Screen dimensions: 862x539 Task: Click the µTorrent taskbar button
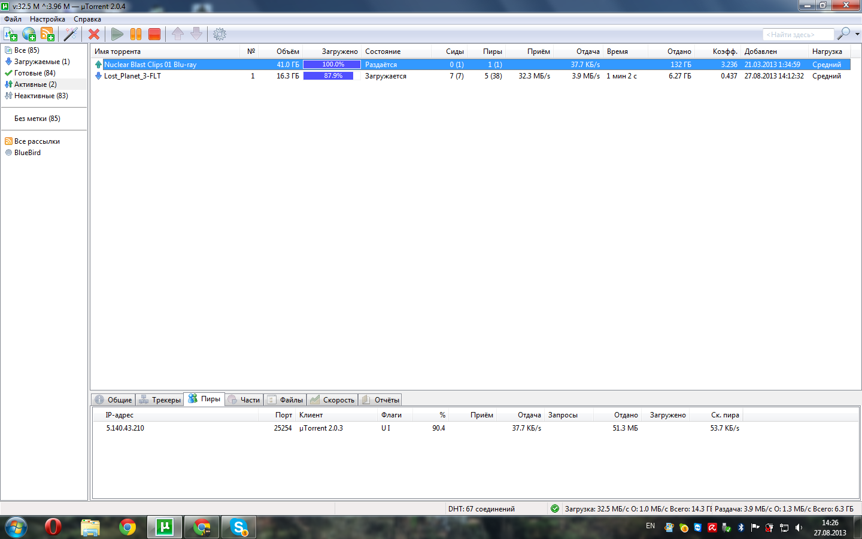165,527
